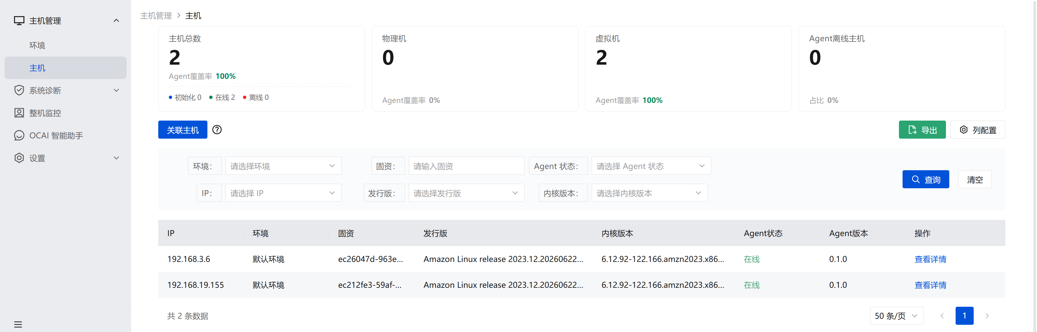Screen dimensions: 1037x332
Task: Open the 请选择环境 dropdown
Action: [x=283, y=166]
